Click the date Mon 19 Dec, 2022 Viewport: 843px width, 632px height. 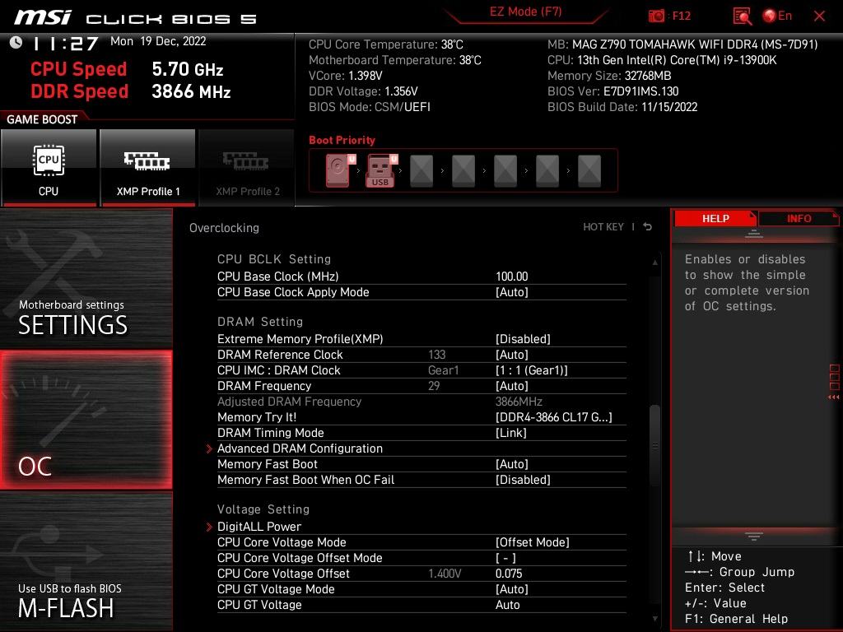[x=158, y=41]
